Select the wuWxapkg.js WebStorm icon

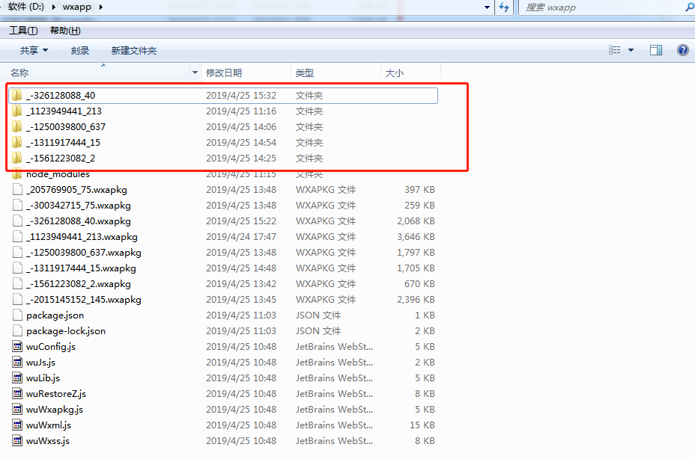pyautogui.click(x=17, y=410)
